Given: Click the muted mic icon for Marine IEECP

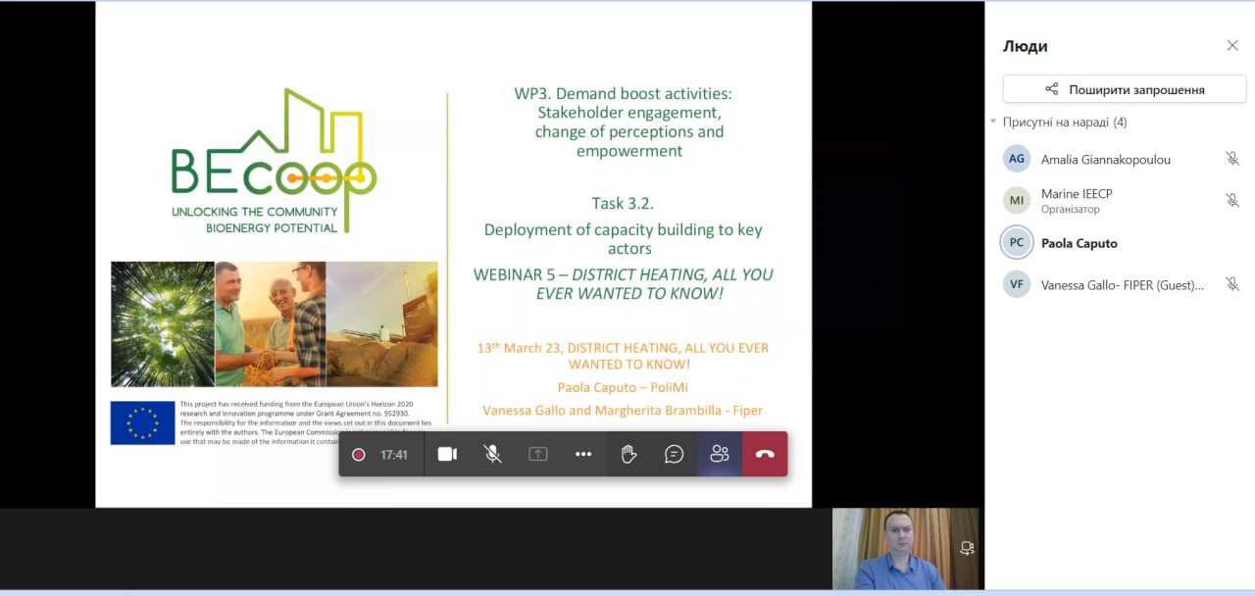Looking at the screenshot, I should coord(1232,200).
